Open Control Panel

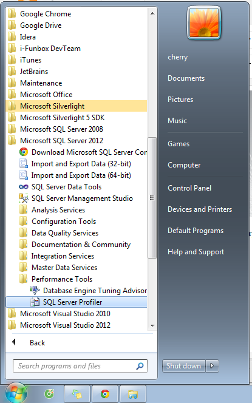click(189, 188)
